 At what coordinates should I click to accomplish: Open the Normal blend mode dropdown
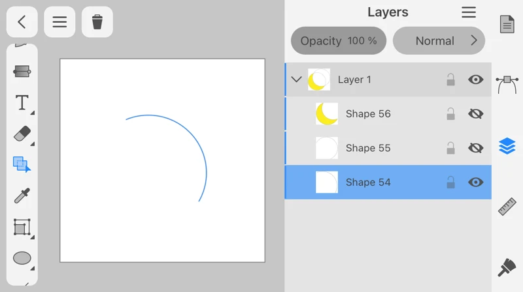[439, 40]
